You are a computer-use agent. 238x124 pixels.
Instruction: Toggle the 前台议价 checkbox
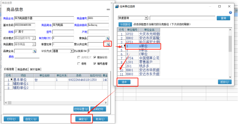tap(95, 57)
